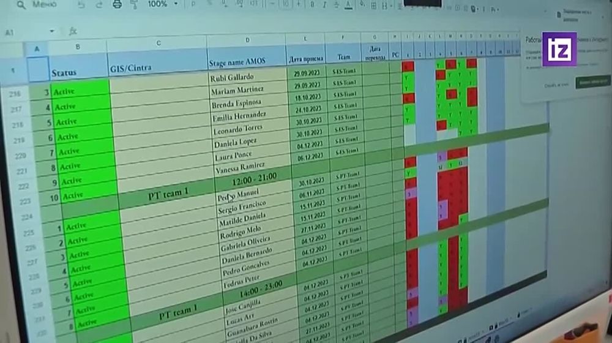
Task: Click the print icon
Action: (117, 4)
